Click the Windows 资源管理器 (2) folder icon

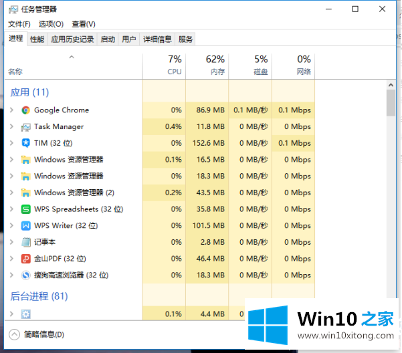point(25,193)
